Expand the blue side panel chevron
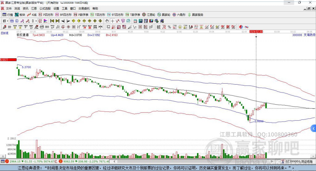Image resolution: width=316 pixels, height=171 pixels. click(314, 128)
